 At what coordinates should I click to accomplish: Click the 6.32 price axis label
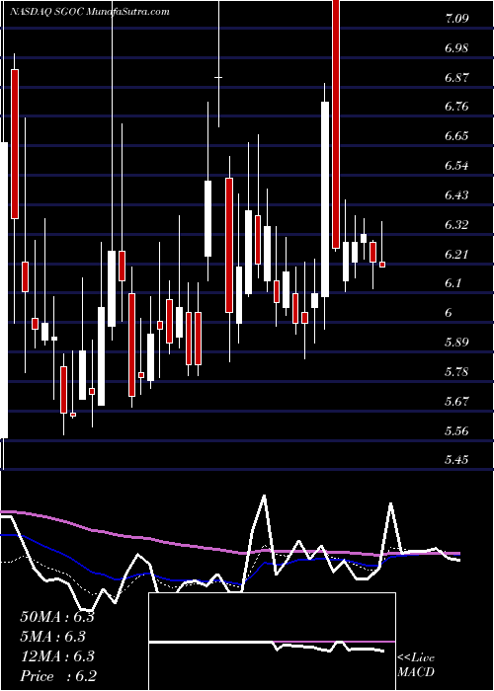tap(456, 224)
